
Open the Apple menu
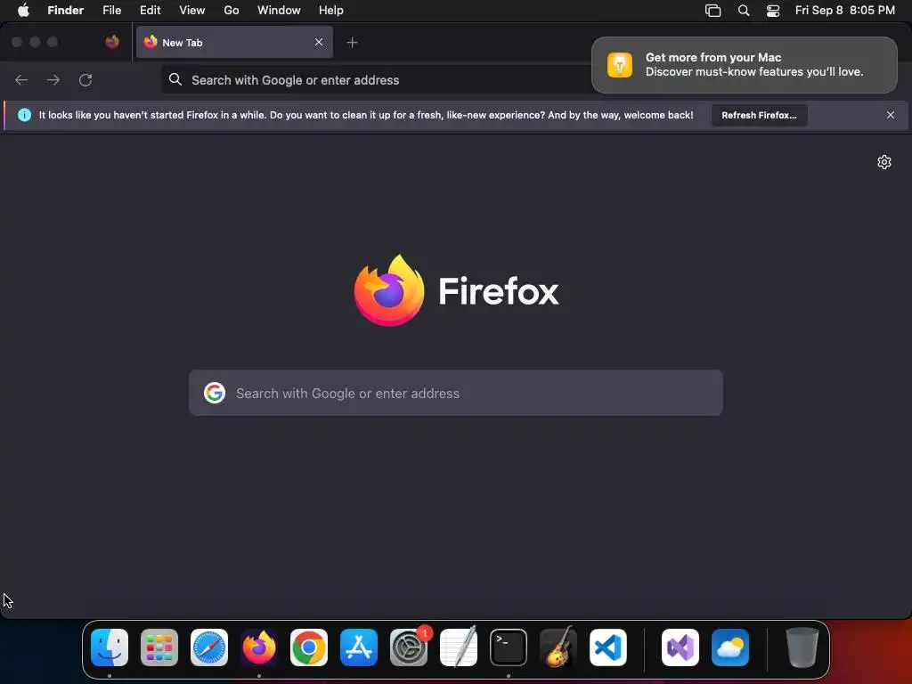(x=23, y=10)
